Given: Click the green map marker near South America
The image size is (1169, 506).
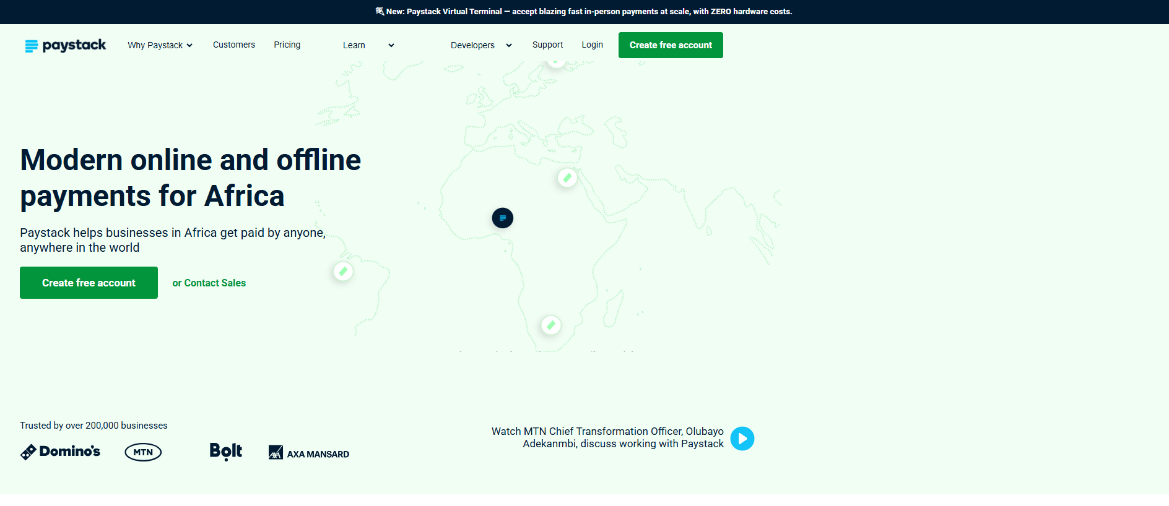Looking at the screenshot, I should (343, 271).
